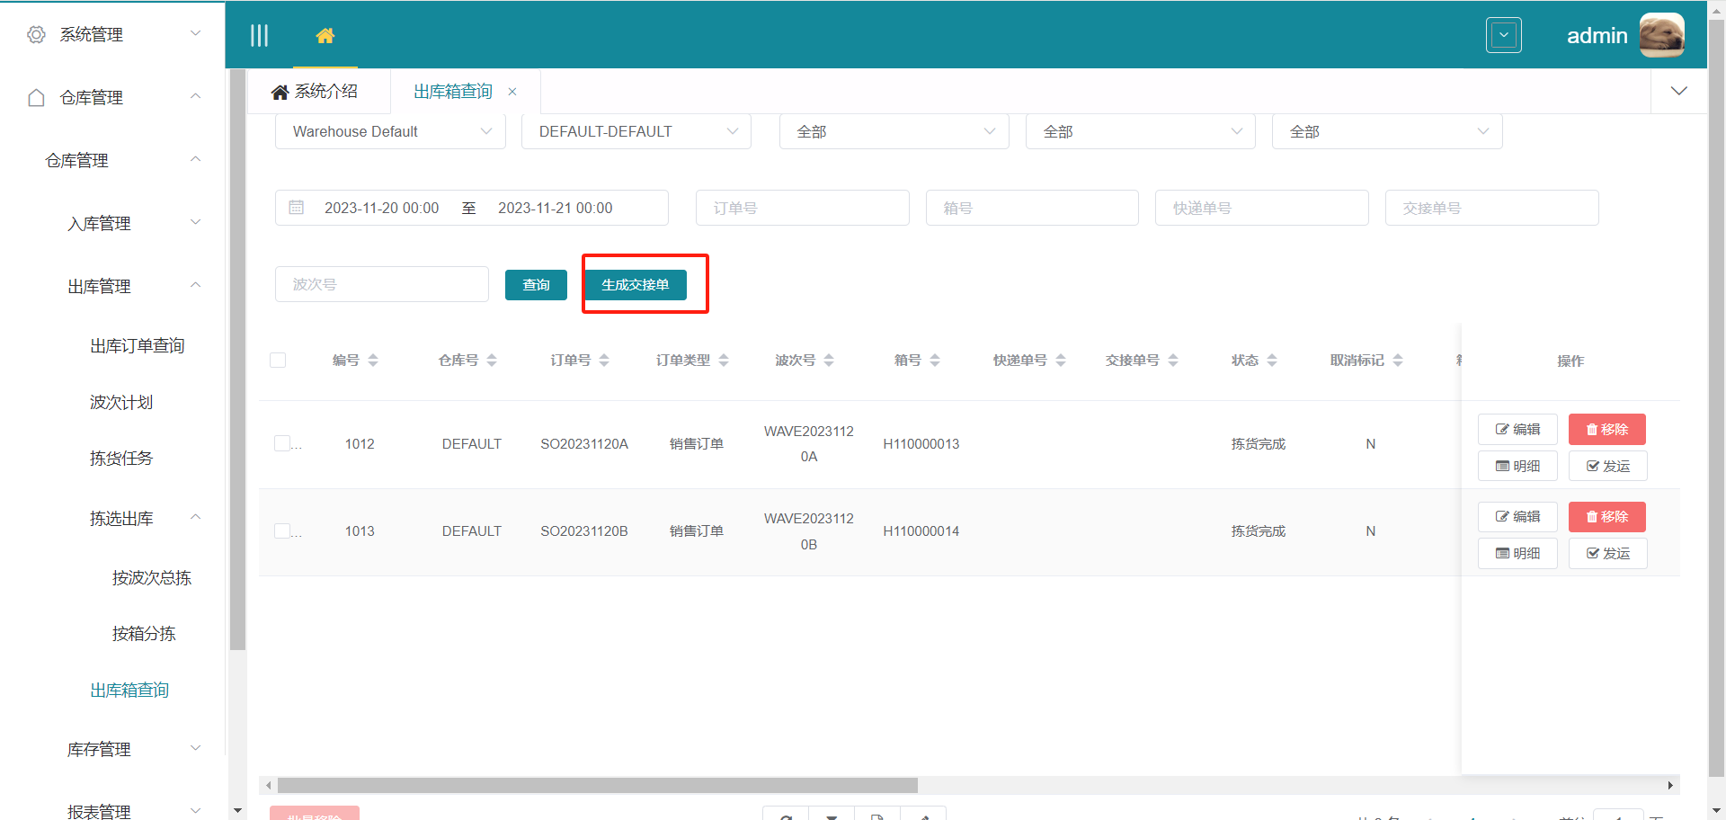1726x820 pixels.
Task: Focus the 快递单号 input field
Action: (1262, 208)
